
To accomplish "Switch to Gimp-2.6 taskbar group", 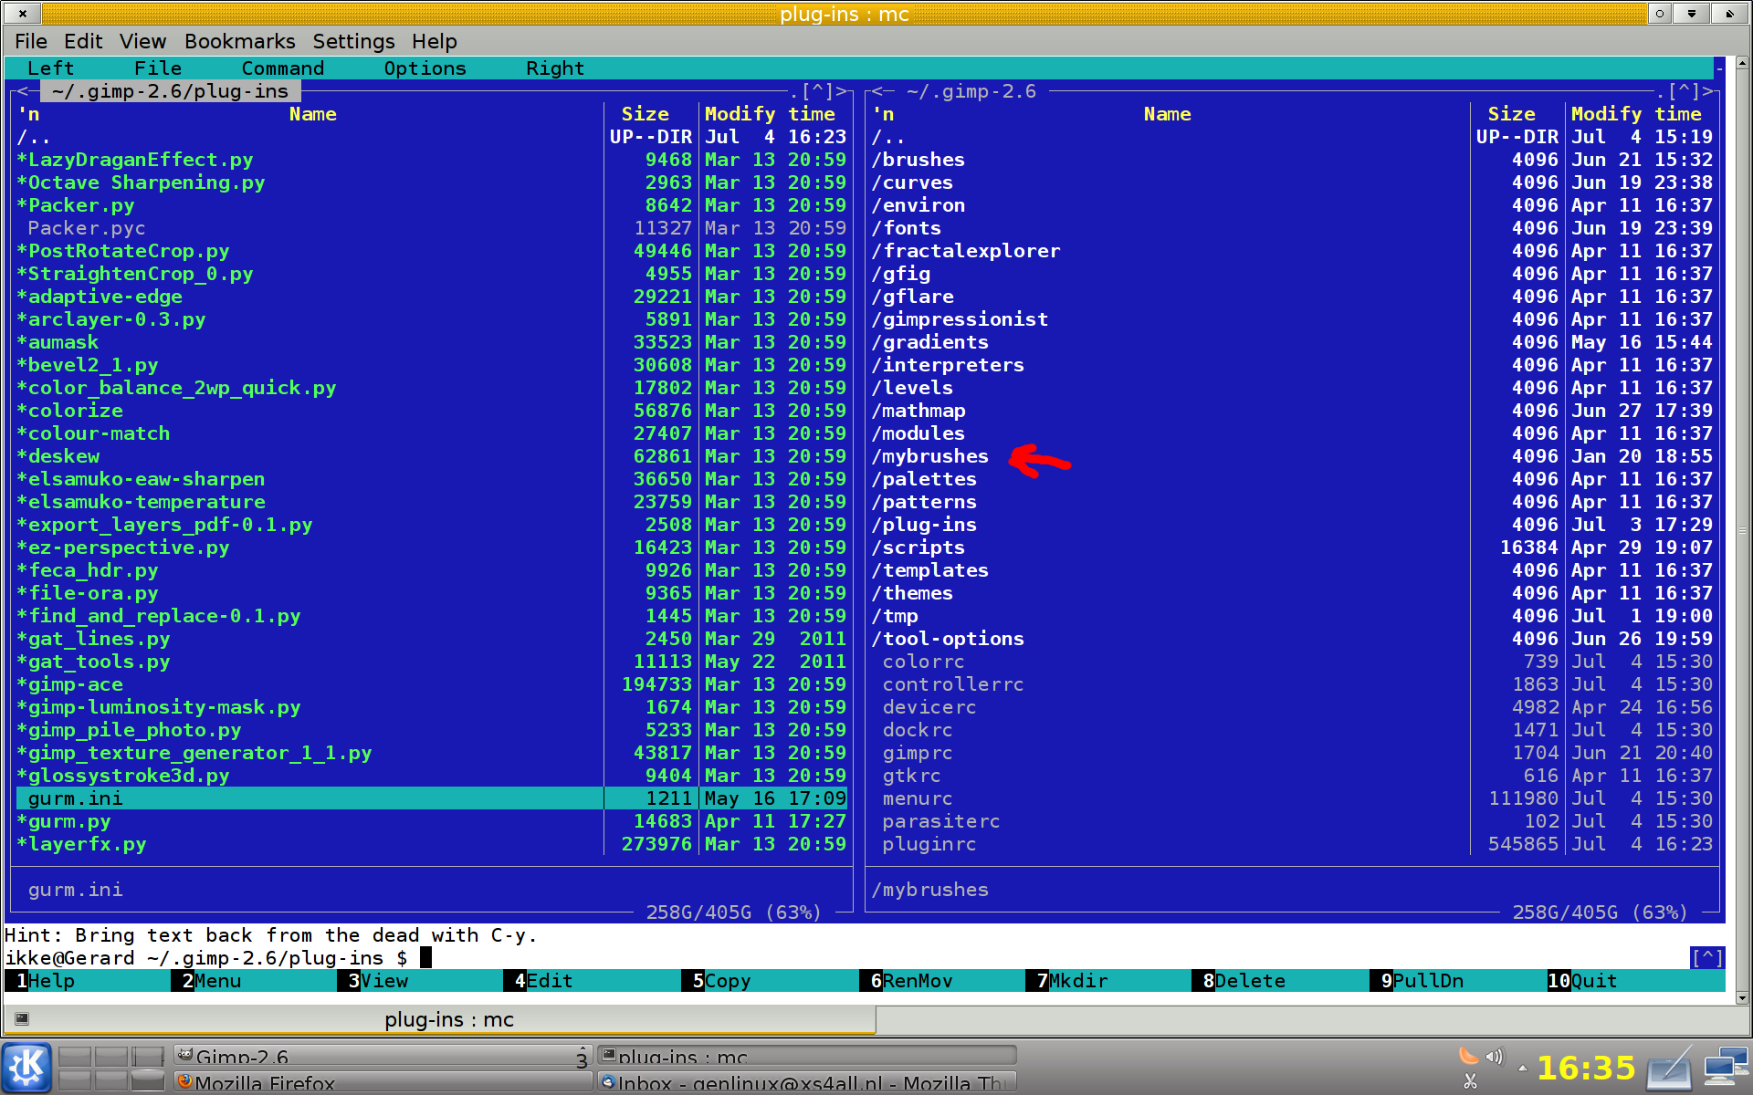I will coord(383,1056).
